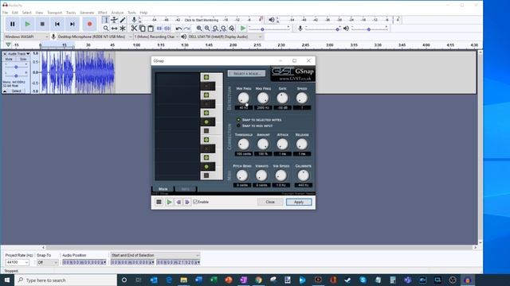Select the Time Shift tool
Image resolution: width=510 pixels, height=286 pixels.
(114, 29)
